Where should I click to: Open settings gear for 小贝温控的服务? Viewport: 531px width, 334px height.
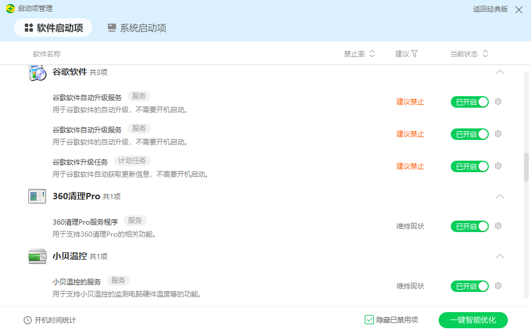point(498,286)
